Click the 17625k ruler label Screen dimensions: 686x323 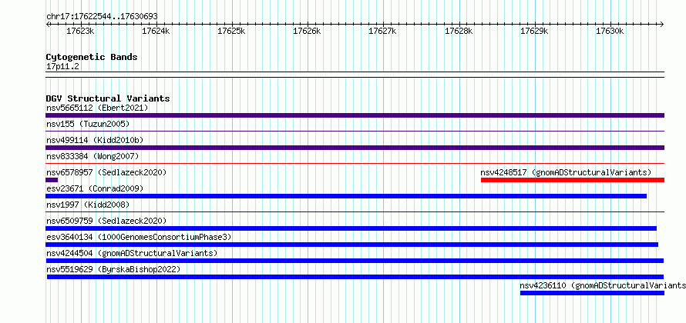tap(231, 31)
